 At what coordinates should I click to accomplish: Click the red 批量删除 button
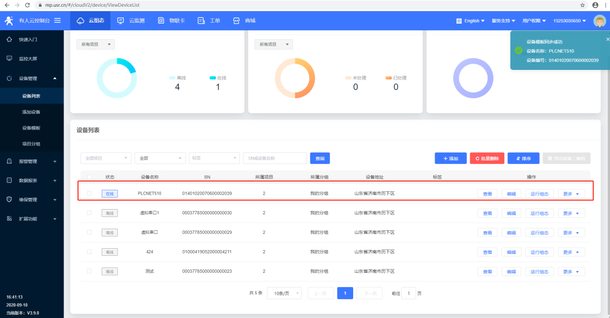click(x=487, y=158)
